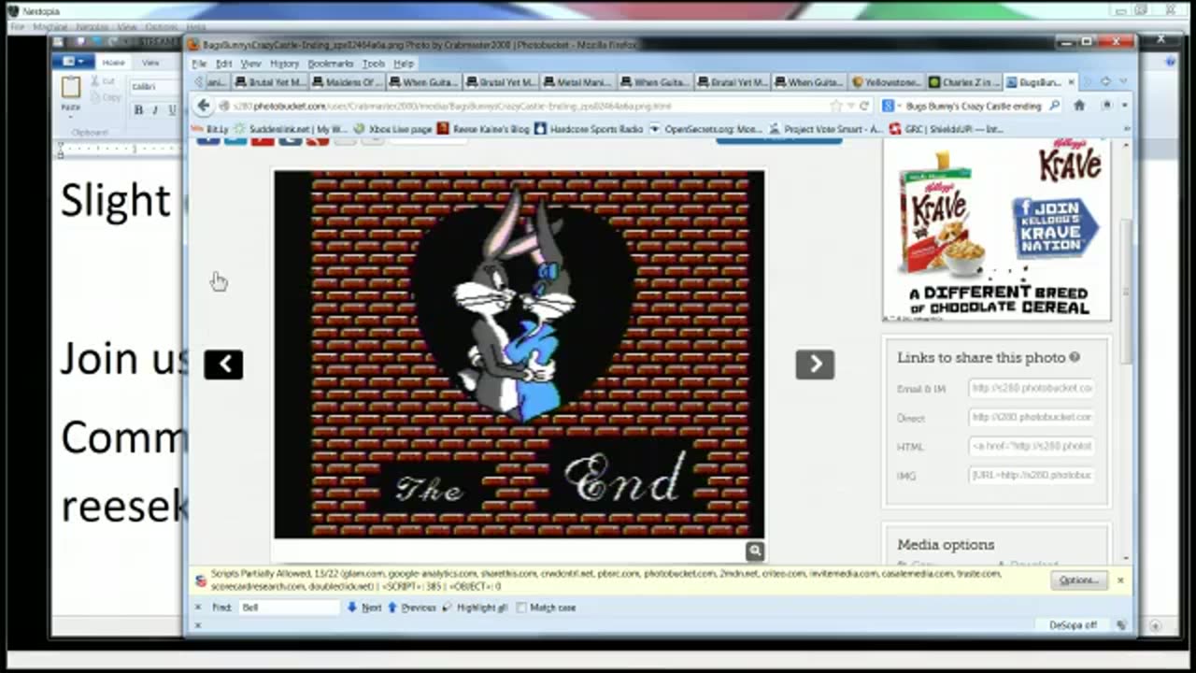The image size is (1196, 673).
Task: Click the Bugs Bunny's Crazy Castle search field
Action: click(x=975, y=106)
